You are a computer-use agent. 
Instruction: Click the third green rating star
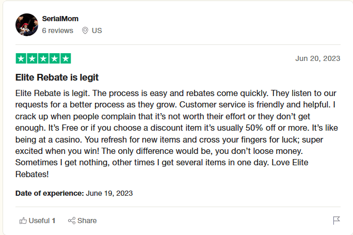(x=43, y=58)
